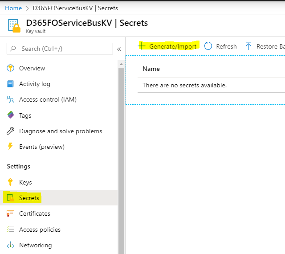Click Generate/Import button
Viewport: 285px width, 254px height.
pyautogui.click(x=168, y=46)
